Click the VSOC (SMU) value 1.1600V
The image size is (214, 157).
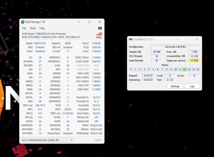[x=96, y=58]
